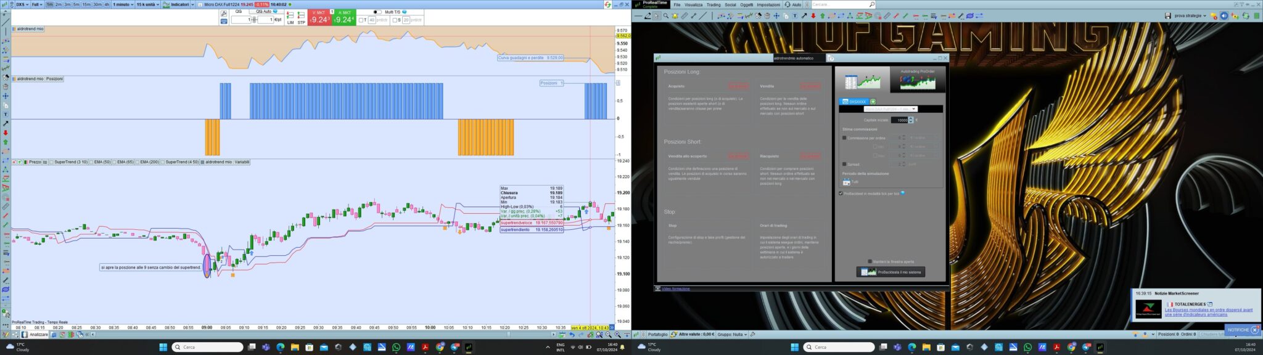This screenshot has height=355, width=1263.
Task: Open the 15 k unità dropdown
Action: coord(148,4)
